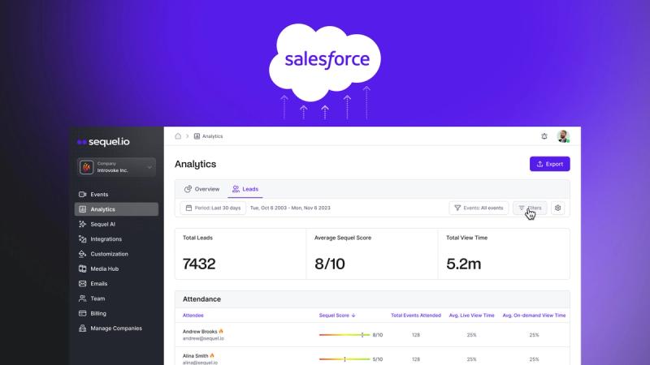Open Period: Last 30 days dropdown
Screen dimensions: 650x365
pos(213,208)
